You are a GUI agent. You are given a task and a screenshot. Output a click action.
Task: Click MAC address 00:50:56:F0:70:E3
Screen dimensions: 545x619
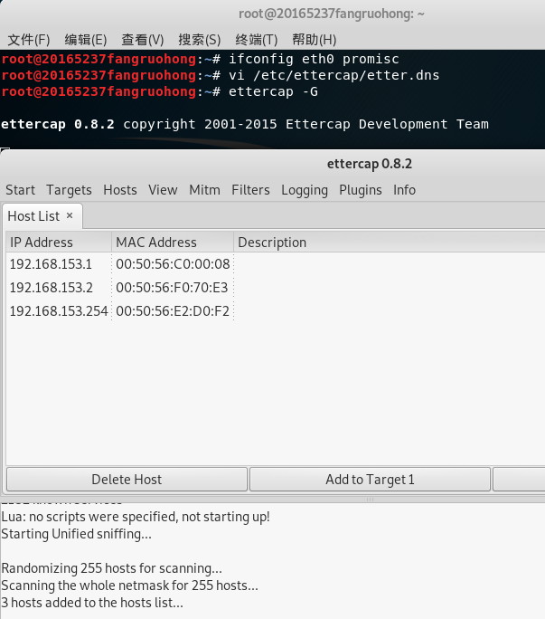pos(172,288)
